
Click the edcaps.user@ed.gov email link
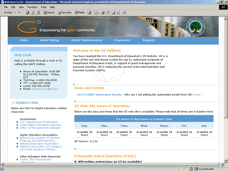(45, 89)
